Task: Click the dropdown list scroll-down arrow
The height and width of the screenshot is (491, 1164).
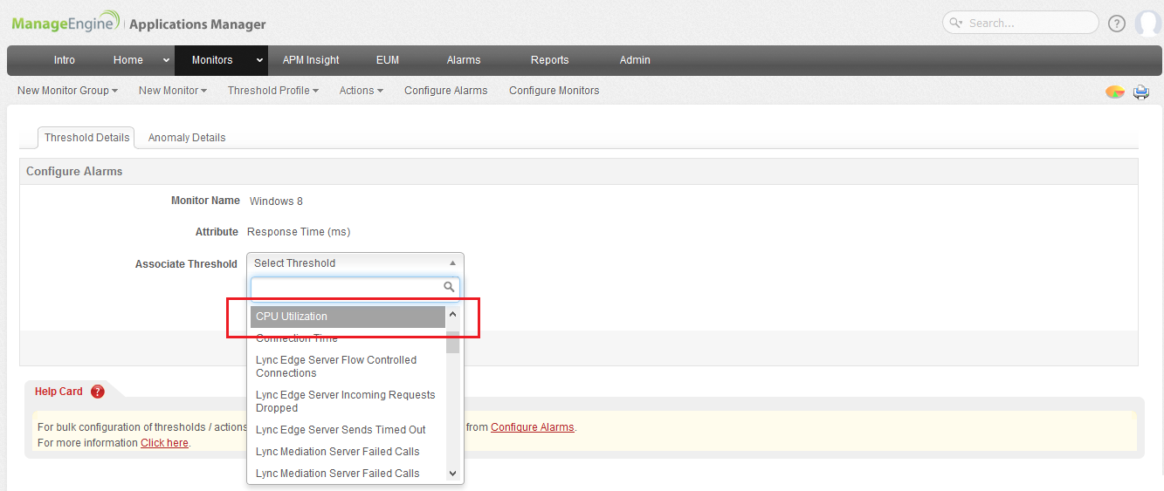Action: pyautogui.click(x=452, y=473)
